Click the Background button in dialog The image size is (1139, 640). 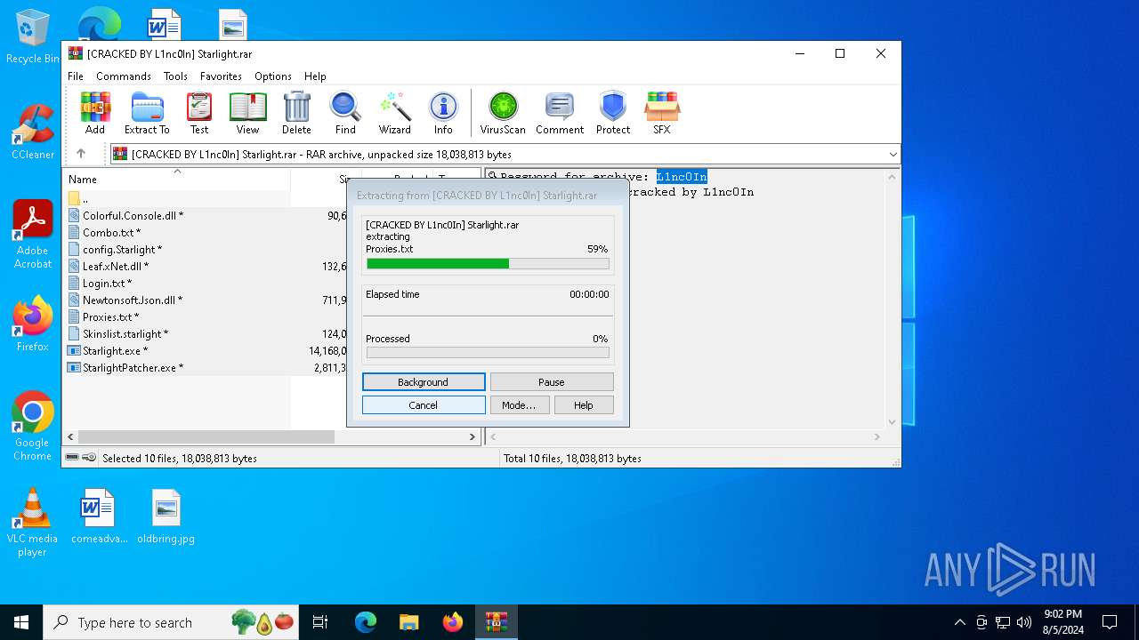click(424, 382)
